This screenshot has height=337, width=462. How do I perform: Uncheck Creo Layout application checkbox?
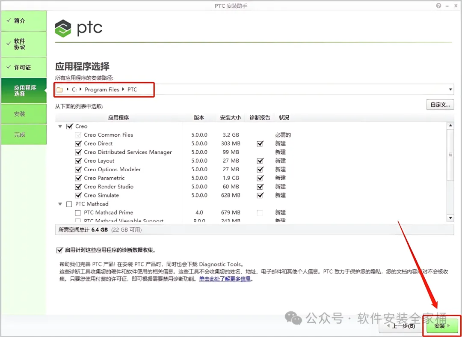[78, 161]
